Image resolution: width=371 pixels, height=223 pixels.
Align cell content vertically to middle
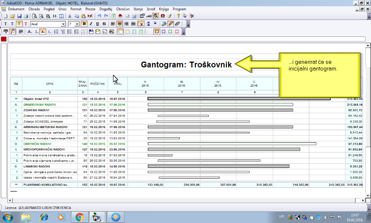point(148,24)
